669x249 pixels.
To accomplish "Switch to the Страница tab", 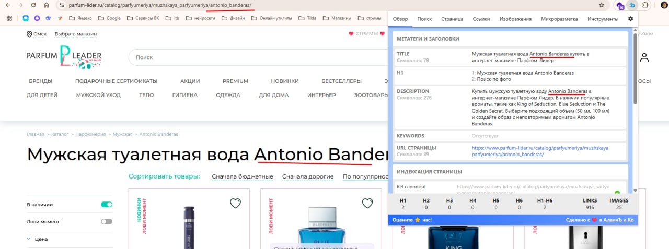I will tap(452, 19).
